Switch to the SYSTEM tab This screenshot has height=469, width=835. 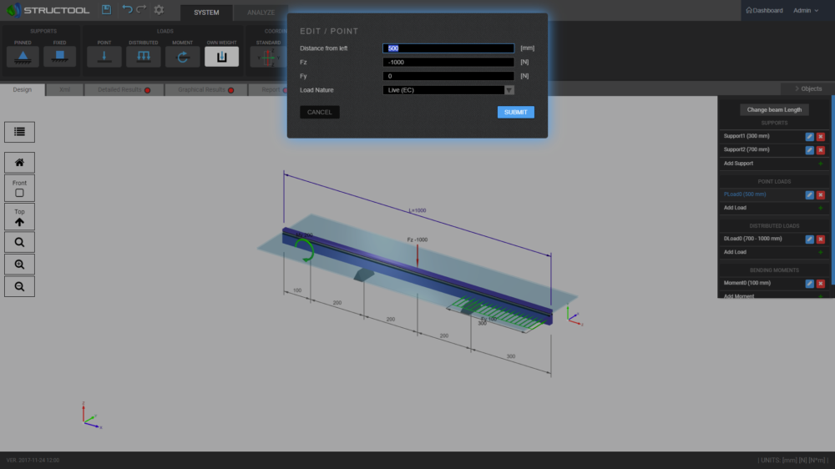[x=206, y=13]
